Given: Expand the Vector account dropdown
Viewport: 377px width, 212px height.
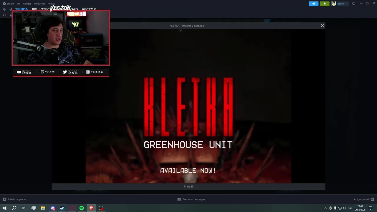Looking at the screenshot, I should [342, 4].
